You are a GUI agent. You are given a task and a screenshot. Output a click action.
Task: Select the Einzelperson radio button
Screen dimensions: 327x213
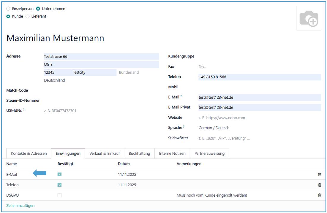pos(8,9)
